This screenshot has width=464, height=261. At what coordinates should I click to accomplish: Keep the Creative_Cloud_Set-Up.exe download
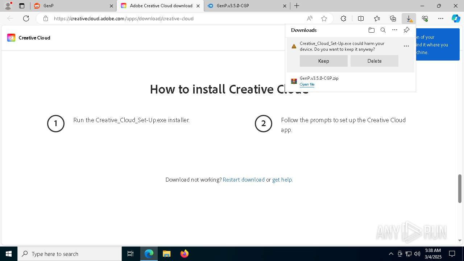[324, 61]
